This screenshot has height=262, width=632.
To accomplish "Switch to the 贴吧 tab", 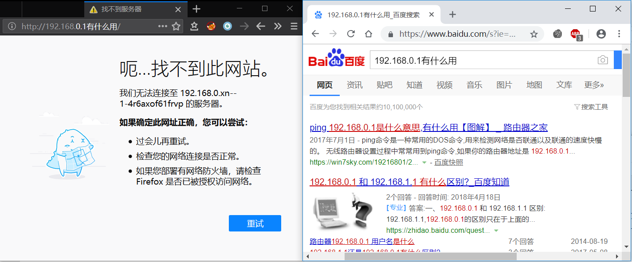I will pos(385,85).
